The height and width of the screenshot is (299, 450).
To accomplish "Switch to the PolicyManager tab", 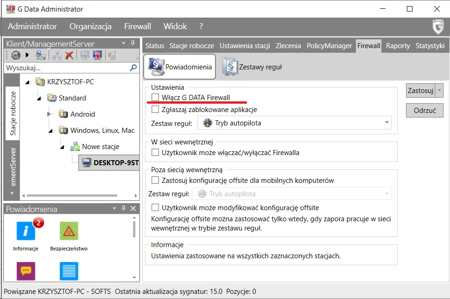I will click(x=329, y=46).
